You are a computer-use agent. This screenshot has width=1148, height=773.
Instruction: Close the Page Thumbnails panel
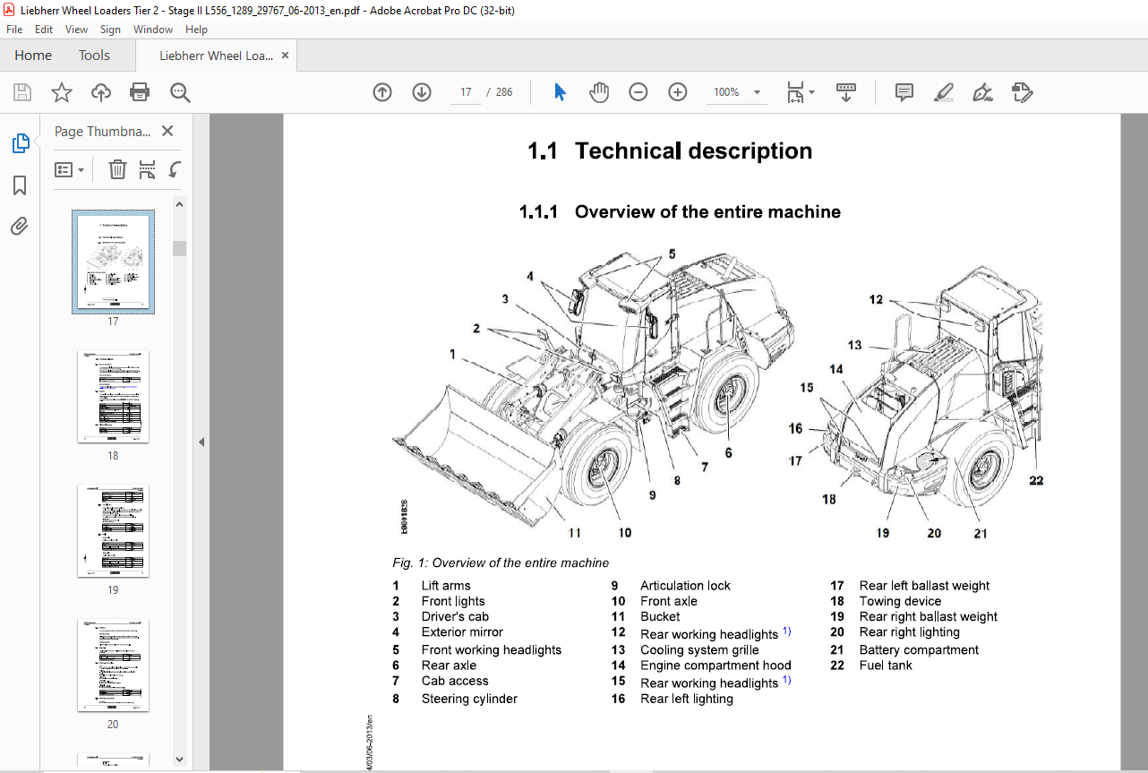[167, 131]
